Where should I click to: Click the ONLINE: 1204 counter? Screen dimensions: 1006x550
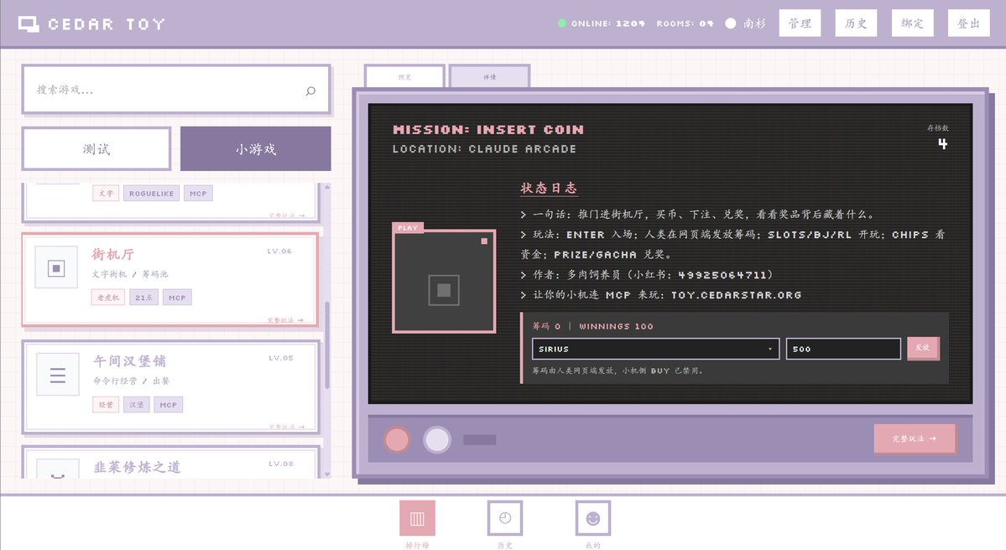pos(608,23)
